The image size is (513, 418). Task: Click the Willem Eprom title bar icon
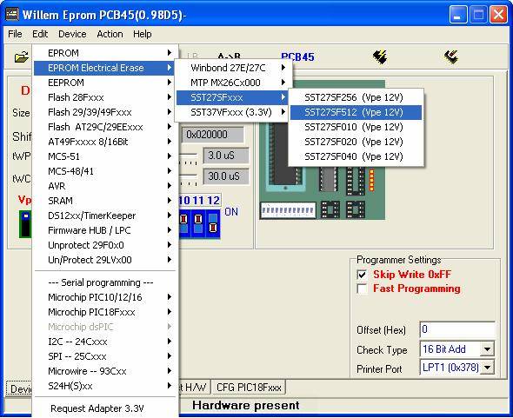click(x=12, y=15)
